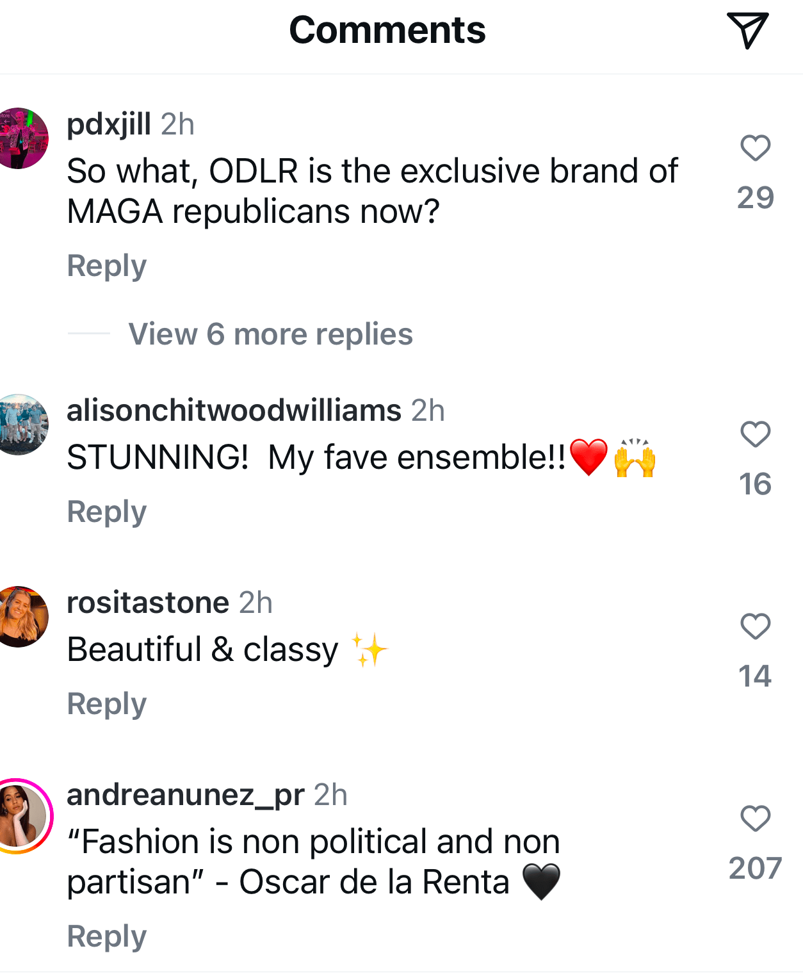Viewport: 803px width, 978px height.
Task: Open the andreanunez_pr username link
Action: [185, 795]
